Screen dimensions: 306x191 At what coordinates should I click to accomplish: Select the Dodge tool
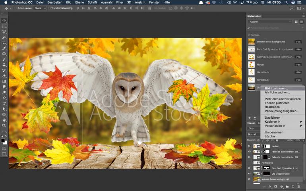[4, 92]
